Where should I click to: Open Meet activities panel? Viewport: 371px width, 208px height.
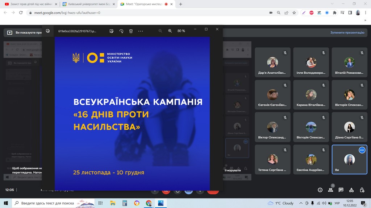click(x=351, y=190)
